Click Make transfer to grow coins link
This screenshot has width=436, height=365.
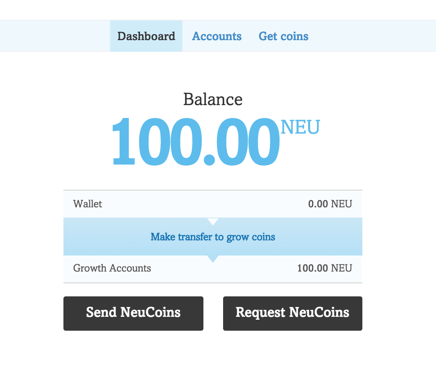pyautogui.click(x=213, y=237)
